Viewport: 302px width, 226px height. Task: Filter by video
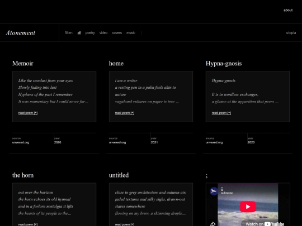click(103, 33)
